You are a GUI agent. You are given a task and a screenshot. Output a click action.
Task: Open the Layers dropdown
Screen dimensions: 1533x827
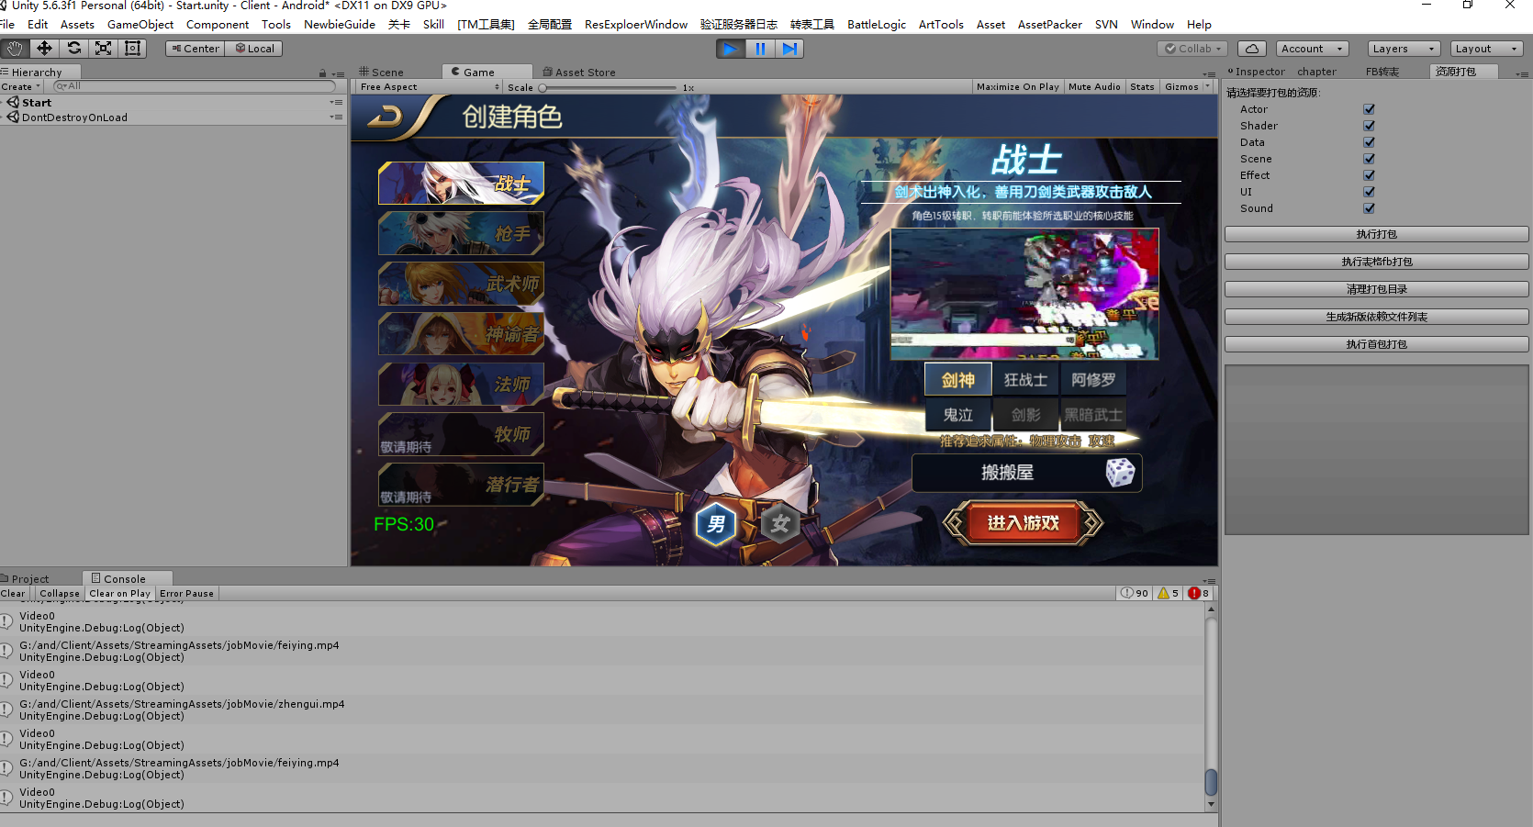[x=1403, y=49]
